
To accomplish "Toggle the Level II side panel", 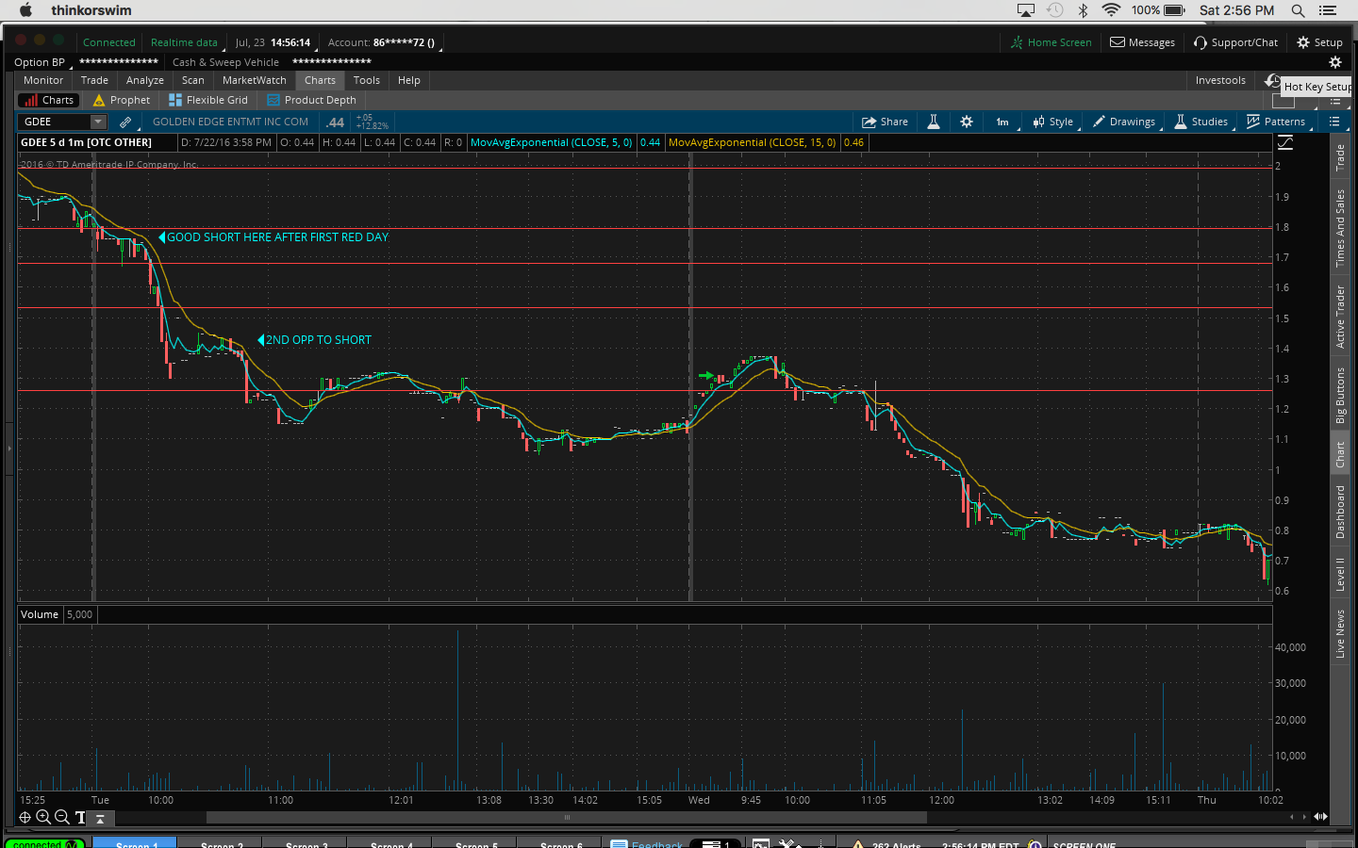I will point(1340,574).
